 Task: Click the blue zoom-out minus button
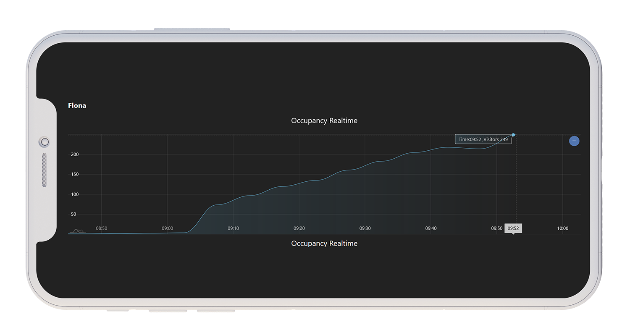point(574,141)
